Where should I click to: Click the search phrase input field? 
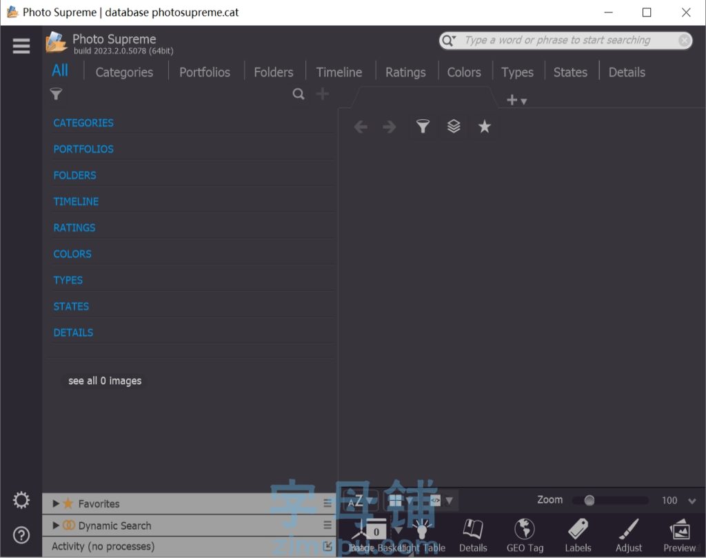point(557,41)
